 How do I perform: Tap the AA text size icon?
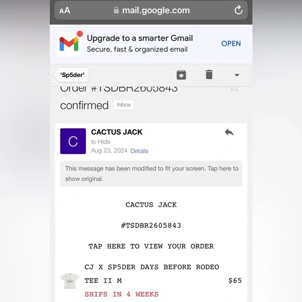[x=65, y=10]
